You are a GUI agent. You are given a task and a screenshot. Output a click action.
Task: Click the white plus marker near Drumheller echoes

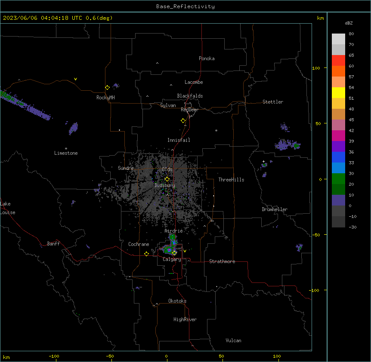263,161
